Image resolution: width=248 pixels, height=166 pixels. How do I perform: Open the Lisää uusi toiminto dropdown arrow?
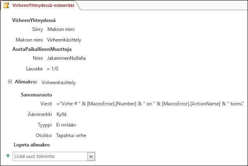point(91,157)
